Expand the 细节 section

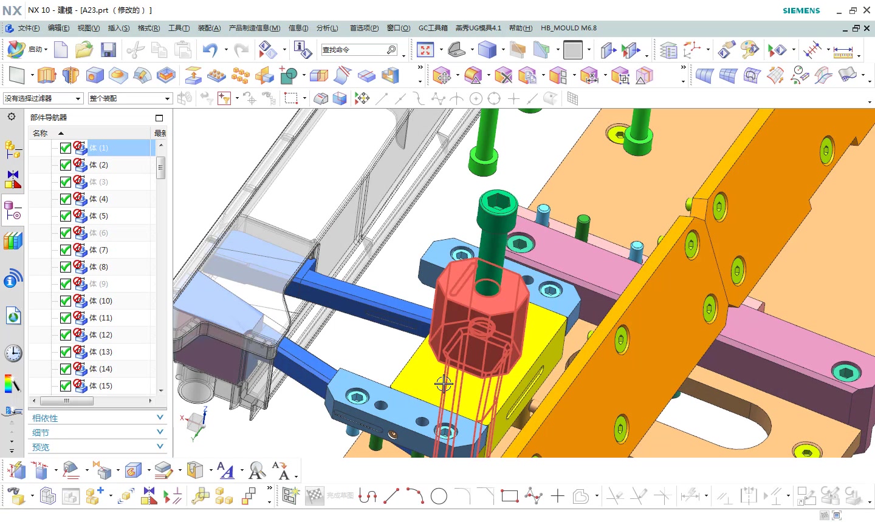tap(97, 433)
